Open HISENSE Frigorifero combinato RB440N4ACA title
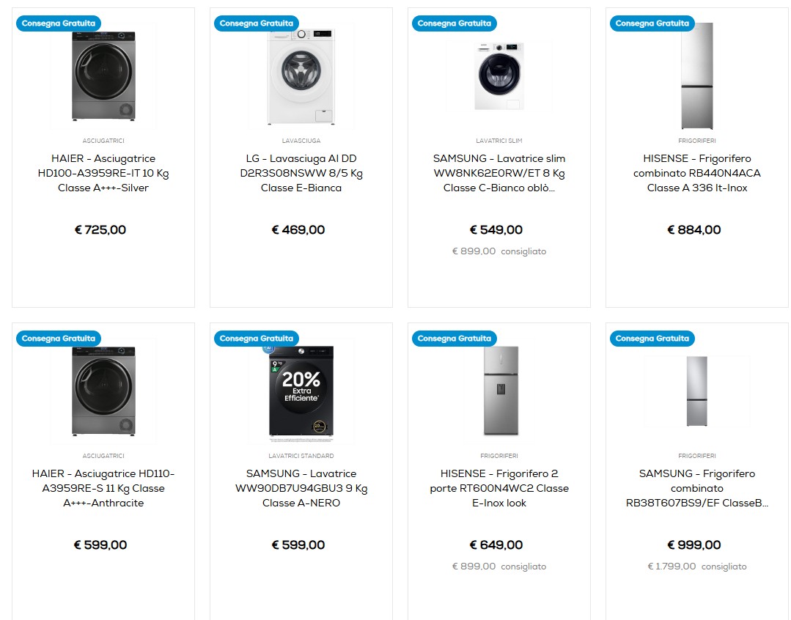Viewport: 791px width, 620px height. pos(696,173)
